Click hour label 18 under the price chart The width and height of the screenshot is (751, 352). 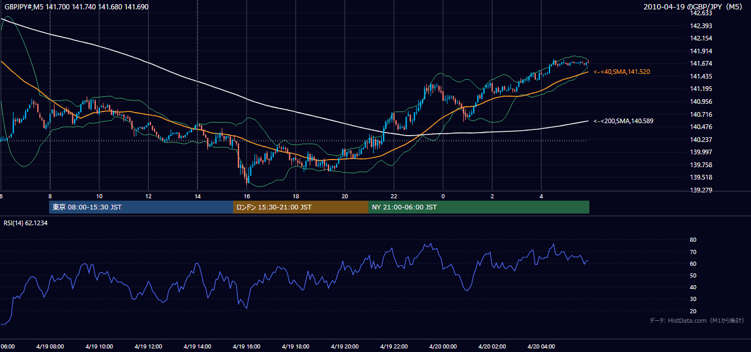(296, 196)
